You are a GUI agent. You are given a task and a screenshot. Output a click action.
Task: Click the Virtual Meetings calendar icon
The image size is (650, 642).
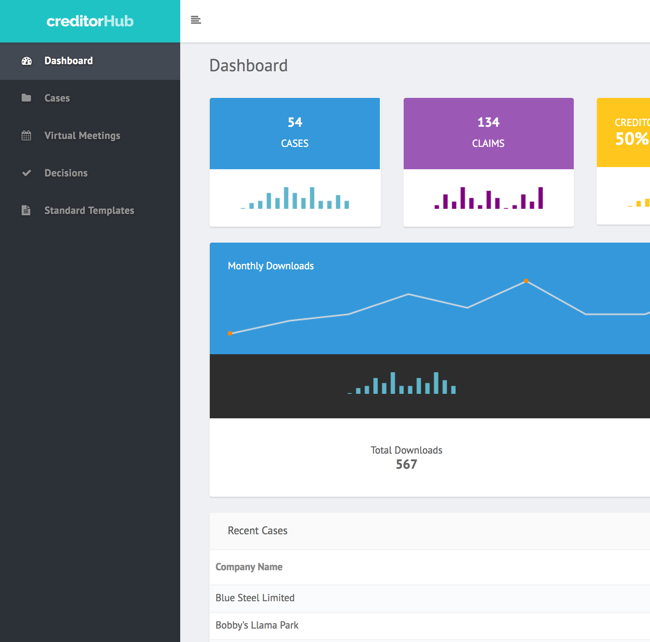(x=26, y=135)
